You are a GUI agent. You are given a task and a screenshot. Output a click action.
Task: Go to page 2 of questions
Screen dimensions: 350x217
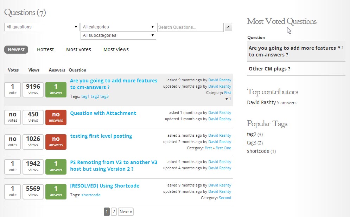point(114,212)
